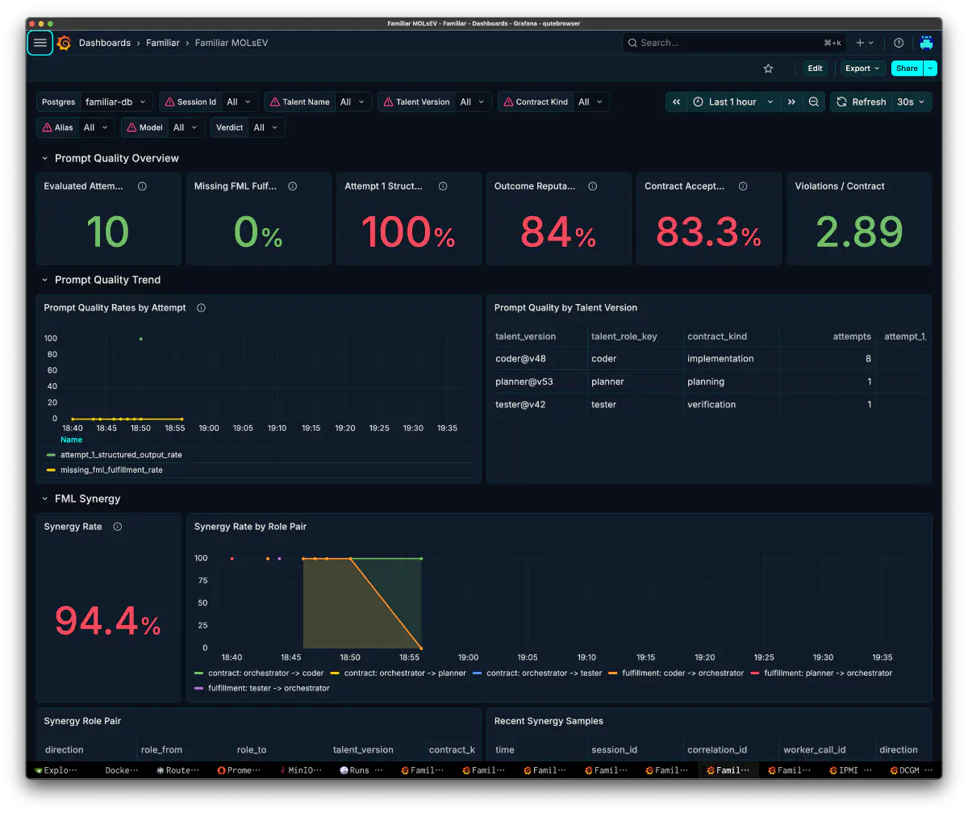Viewport: 968px width, 813px height.
Task: Click info icon beside Synergy Rate title
Action: [x=118, y=527]
